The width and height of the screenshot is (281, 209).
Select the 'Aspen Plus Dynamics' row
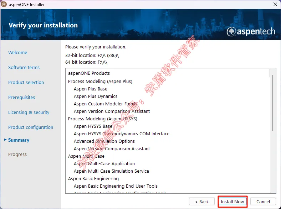[96, 96]
